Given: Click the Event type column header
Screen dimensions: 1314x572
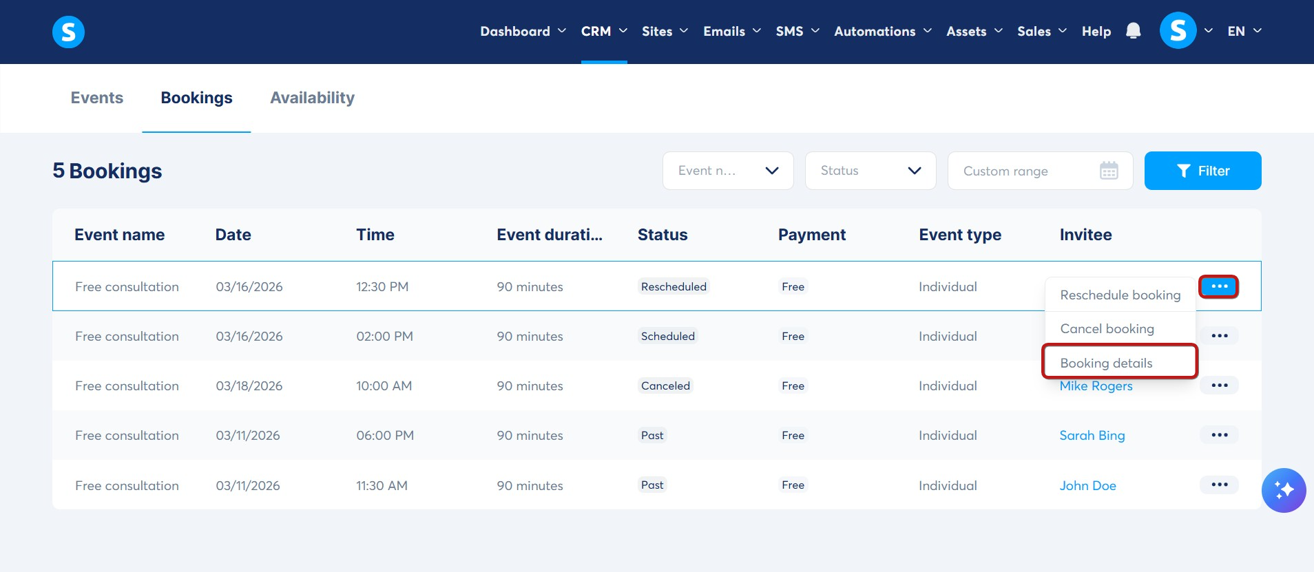Looking at the screenshot, I should 960,235.
